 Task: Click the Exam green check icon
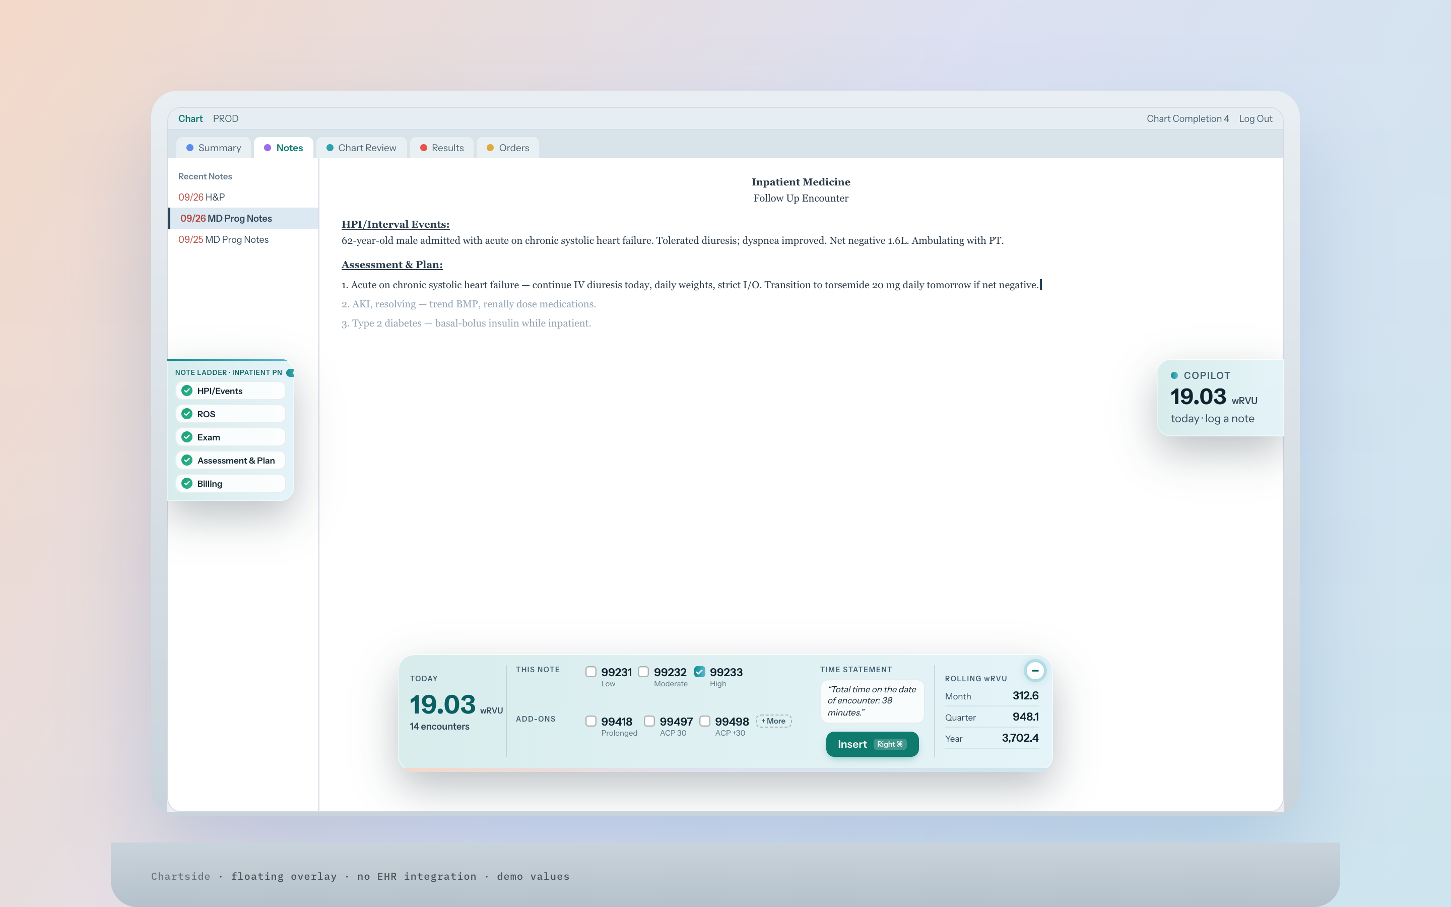pos(187,437)
